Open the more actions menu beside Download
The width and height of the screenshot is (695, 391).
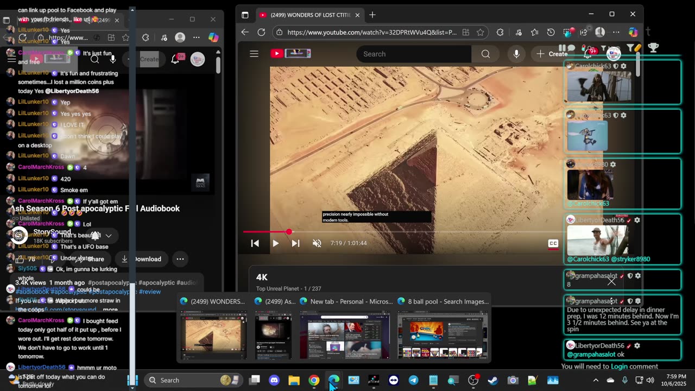180,259
